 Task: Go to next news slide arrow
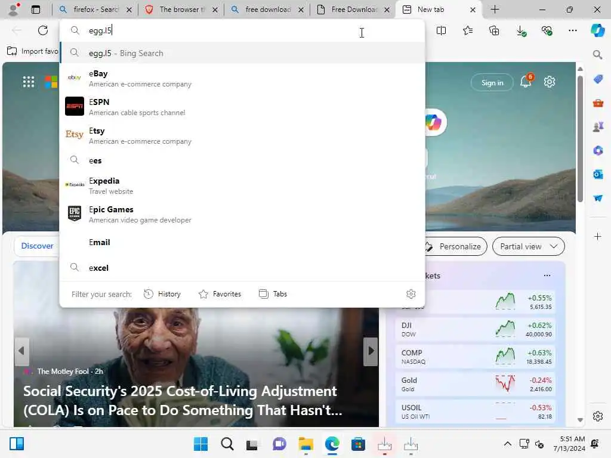[371, 351]
